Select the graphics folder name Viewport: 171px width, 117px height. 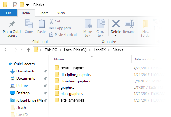pyautogui.click(x=68, y=88)
